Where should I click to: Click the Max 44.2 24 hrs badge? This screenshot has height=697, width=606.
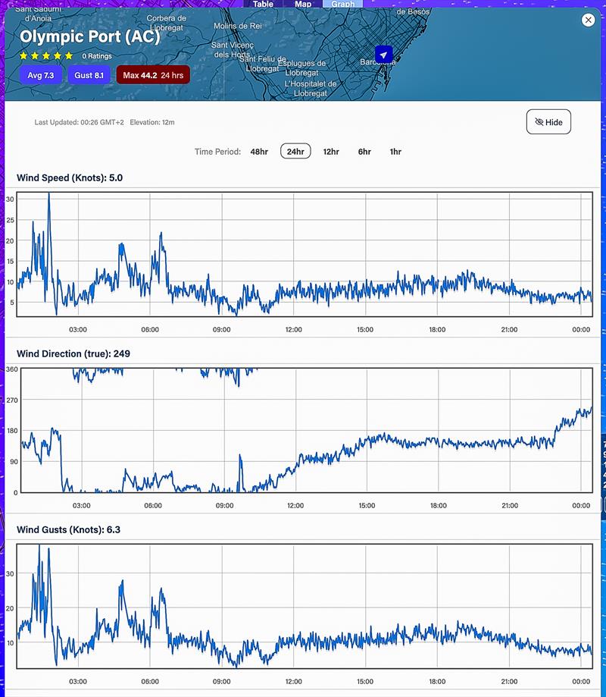click(x=153, y=75)
